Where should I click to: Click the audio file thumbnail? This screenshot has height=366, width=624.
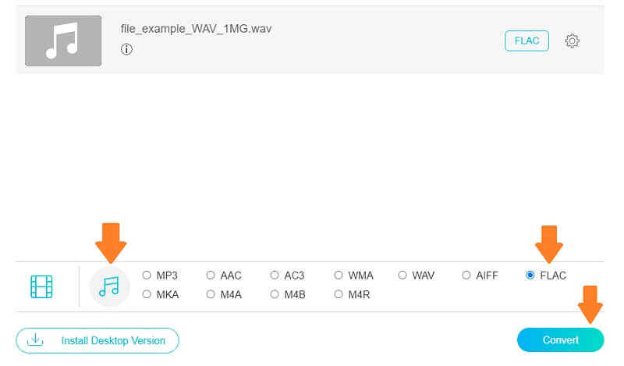(x=63, y=41)
